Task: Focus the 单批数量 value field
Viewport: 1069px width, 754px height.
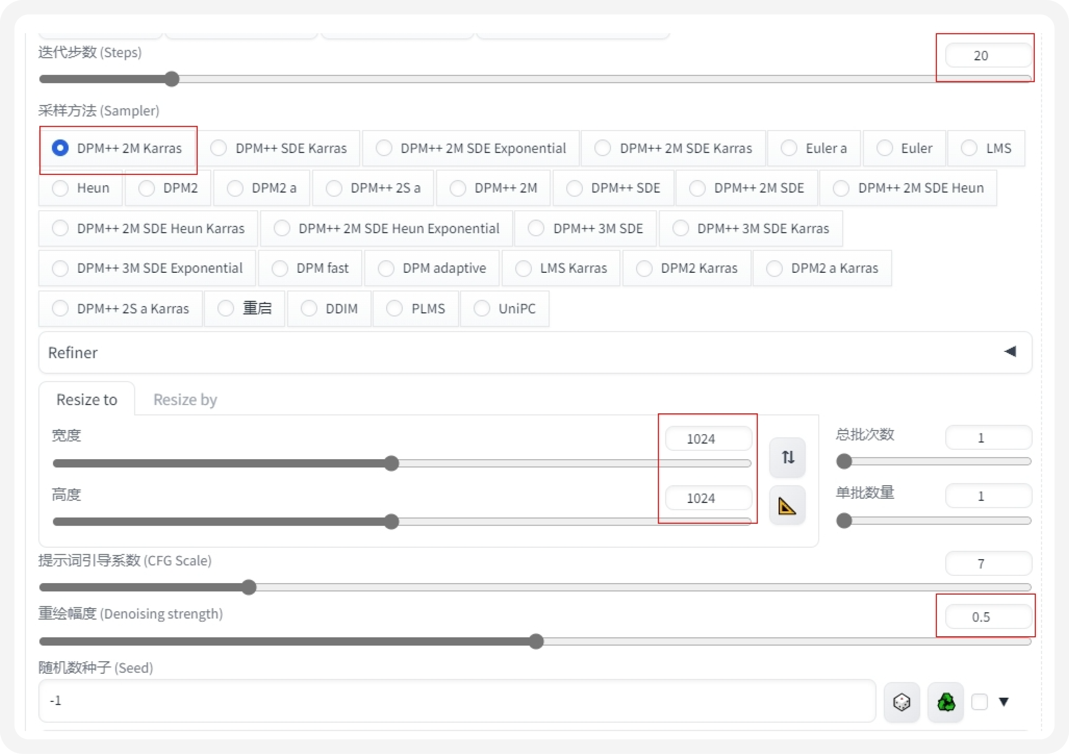Action: (988, 496)
